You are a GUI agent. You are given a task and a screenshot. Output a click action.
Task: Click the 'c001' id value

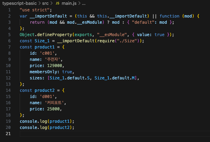click(47, 53)
